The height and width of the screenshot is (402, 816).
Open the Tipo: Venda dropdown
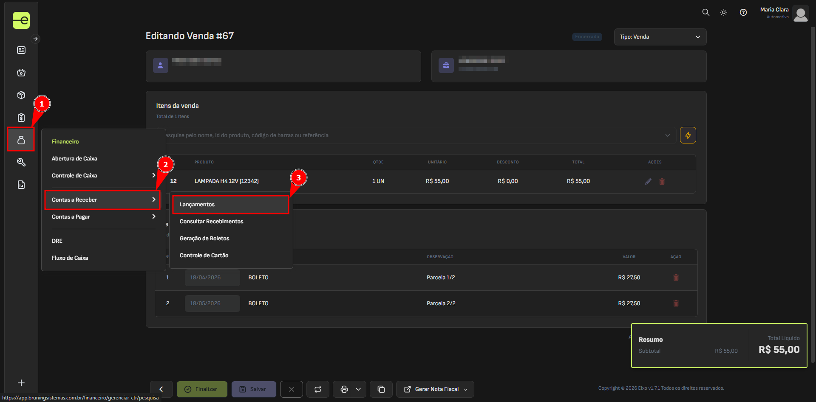tap(660, 37)
